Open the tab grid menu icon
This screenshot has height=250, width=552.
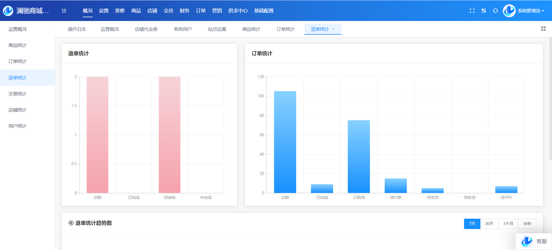point(543,29)
